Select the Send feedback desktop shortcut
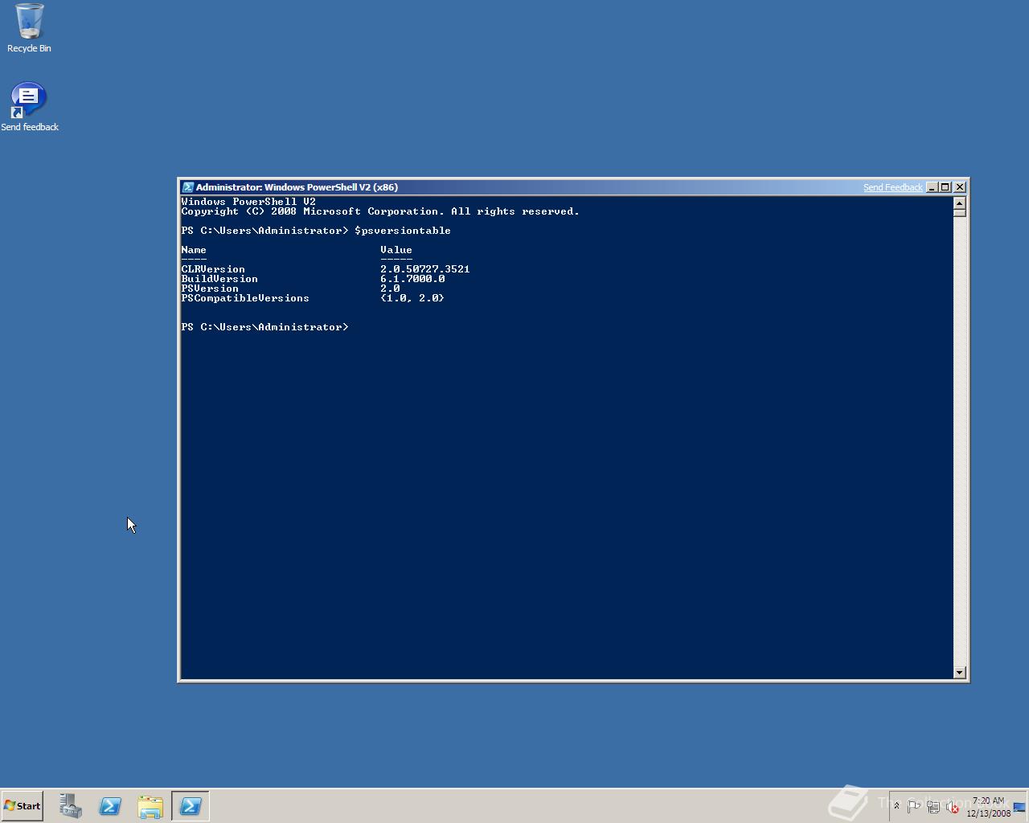Viewport: 1029px width, 823px height. (30, 107)
